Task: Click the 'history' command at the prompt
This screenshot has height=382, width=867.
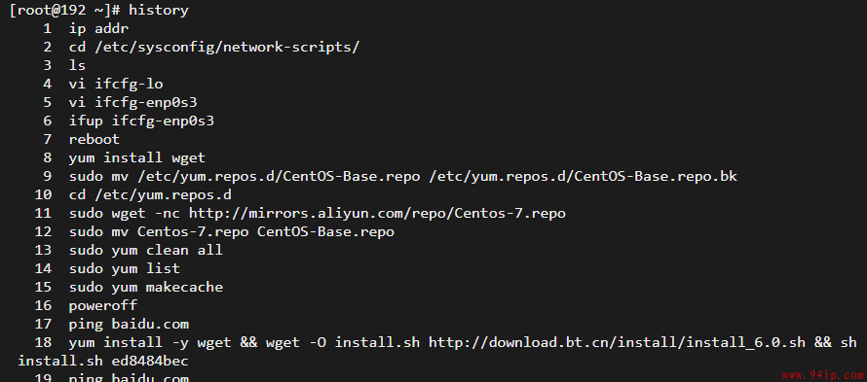Action: tap(159, 11)
